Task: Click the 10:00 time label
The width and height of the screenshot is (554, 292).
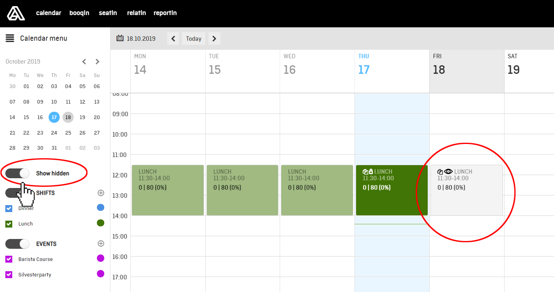Action: 120,134
